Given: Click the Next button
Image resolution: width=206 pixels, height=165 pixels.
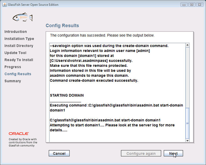Looking at the screenshot, I should pyautogui.click(x=173, y=153).
